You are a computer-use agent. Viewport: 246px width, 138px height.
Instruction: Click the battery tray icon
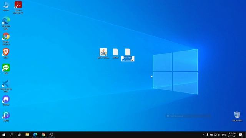(x=211, y=135)
